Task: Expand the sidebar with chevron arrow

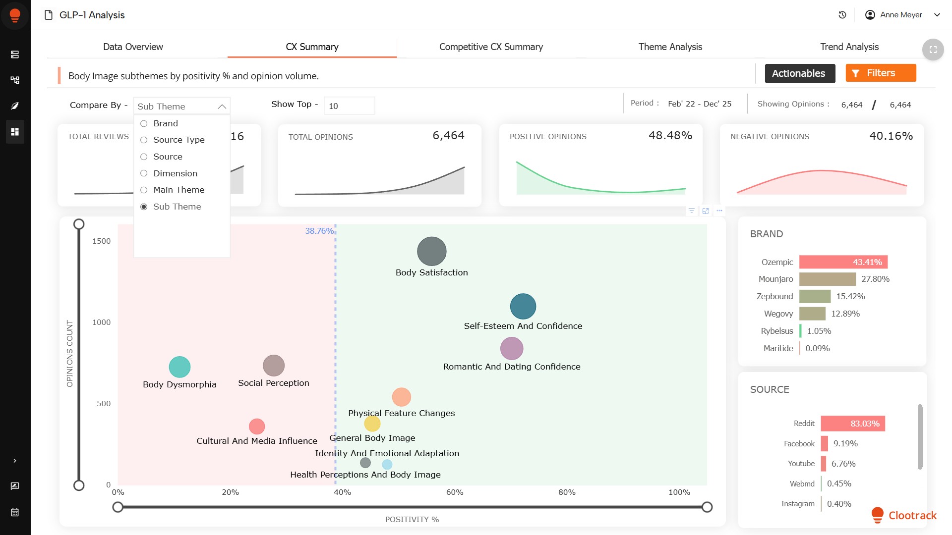Action: pos(15,461)
